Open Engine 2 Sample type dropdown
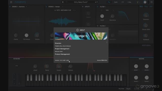 click(x=56, y=7)
